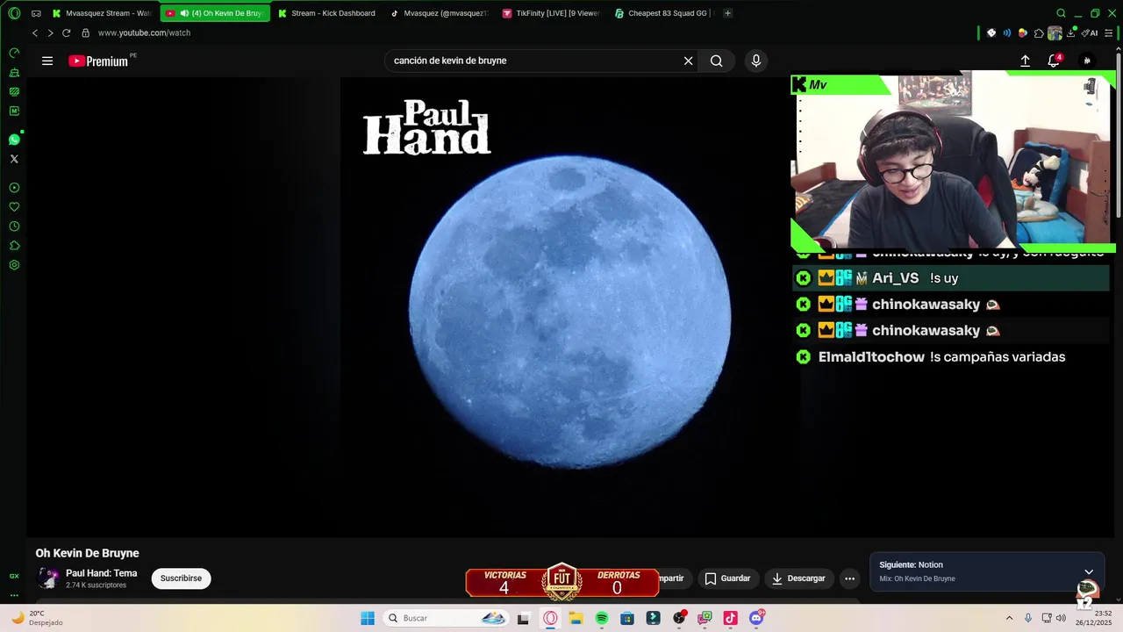This screenshot has width=1123, height=632.
Task: Open taskbar clock showing 23:52
Action: tap(1095, 618)
